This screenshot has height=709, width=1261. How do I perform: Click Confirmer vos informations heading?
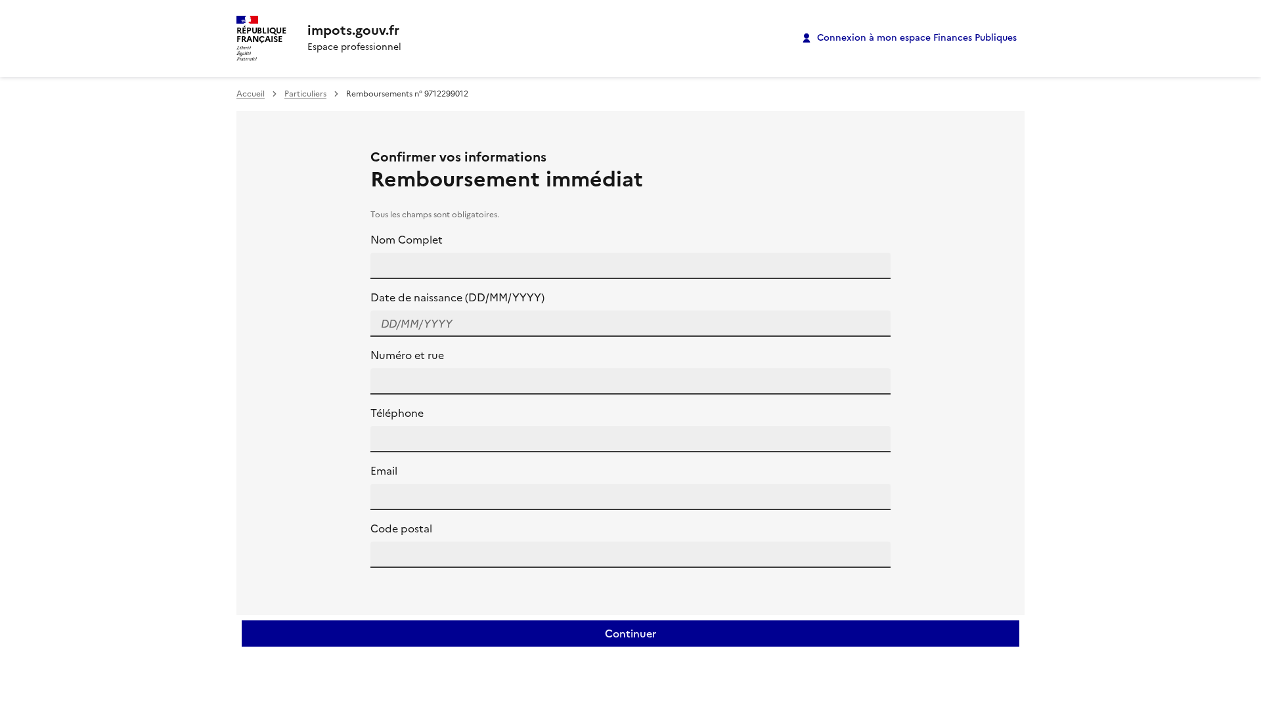(458, 157)
